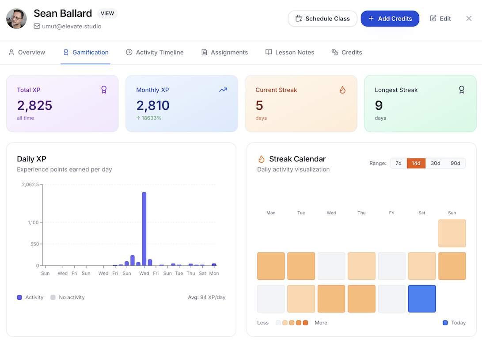Open the Overview tab
The width and height of the screenshot is (482, 343).
tap(27, 52)
